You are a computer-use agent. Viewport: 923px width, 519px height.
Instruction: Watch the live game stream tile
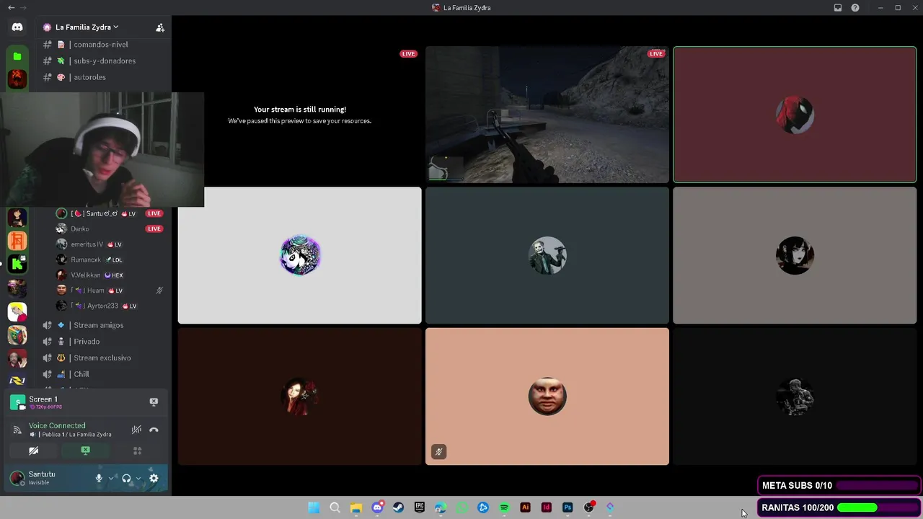click(547, 115)
